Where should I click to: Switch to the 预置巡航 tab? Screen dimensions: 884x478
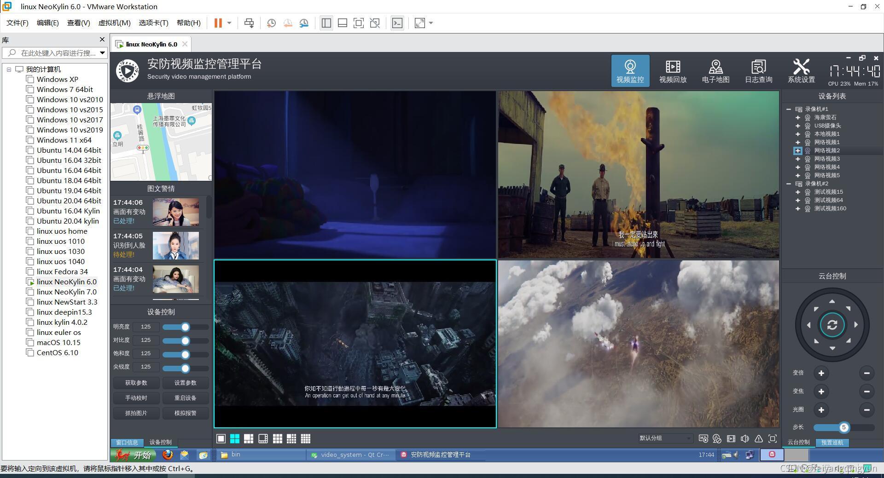pos(832,442)
